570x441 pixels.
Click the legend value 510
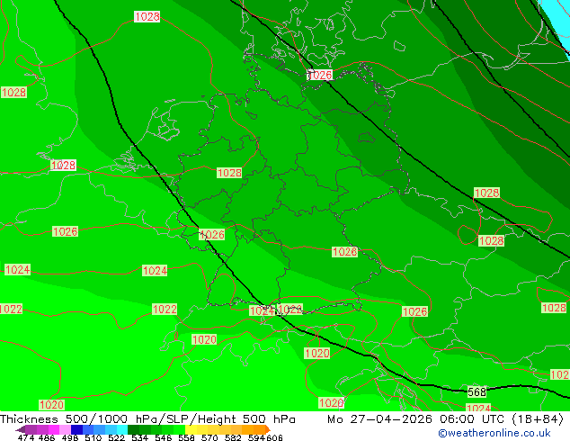coord(94,437)
